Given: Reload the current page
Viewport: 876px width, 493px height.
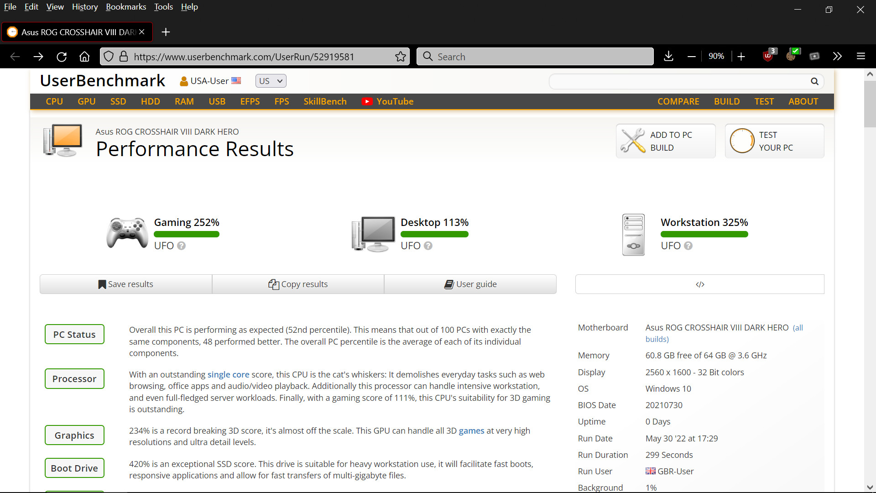Looking at the screenshot, I should click(x=62, y=57).
